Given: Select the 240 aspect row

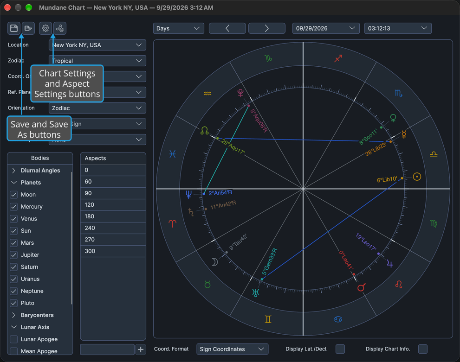Looking at the screenshot, I should click(x=113, y=228).
